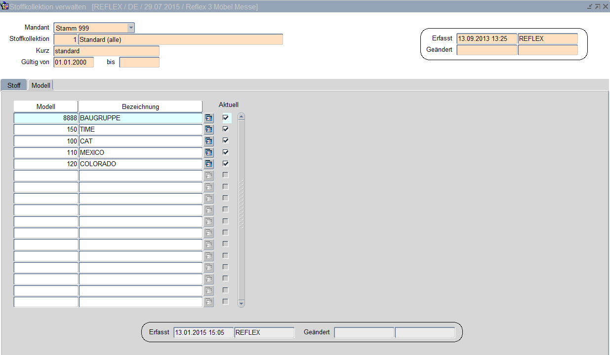Click the Bezeichnung column header
Viewport: 610px width, 355px height.
click(140, 106)
